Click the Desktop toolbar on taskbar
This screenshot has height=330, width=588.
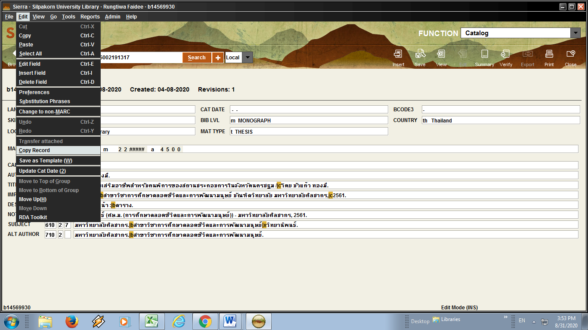tap(420, 321)
